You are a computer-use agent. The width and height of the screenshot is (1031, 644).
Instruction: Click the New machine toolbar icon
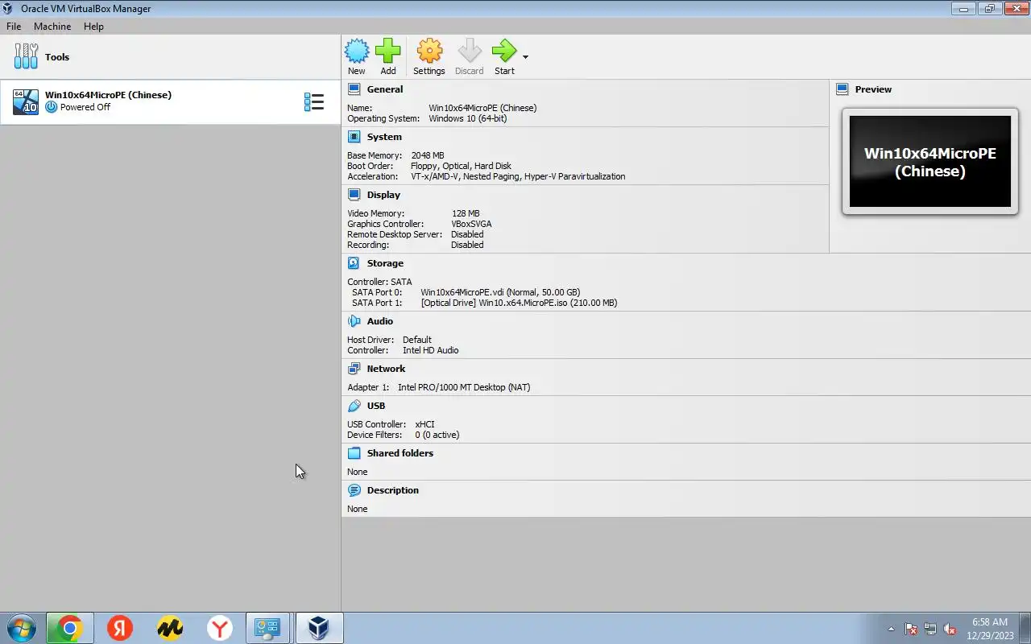tap(357, 52)
